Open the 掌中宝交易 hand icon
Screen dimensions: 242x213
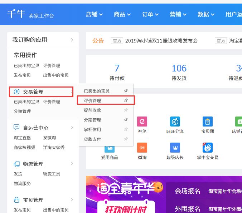[x=207, y=148]
